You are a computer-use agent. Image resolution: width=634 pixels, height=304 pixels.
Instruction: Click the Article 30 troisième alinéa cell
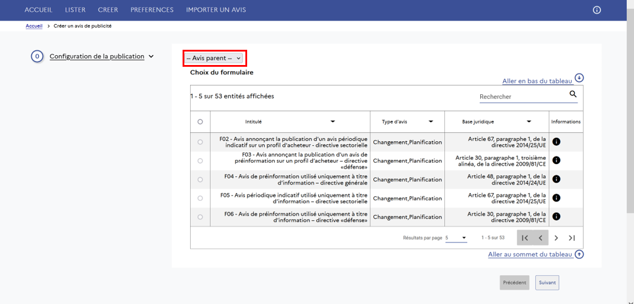pos(497,160)
